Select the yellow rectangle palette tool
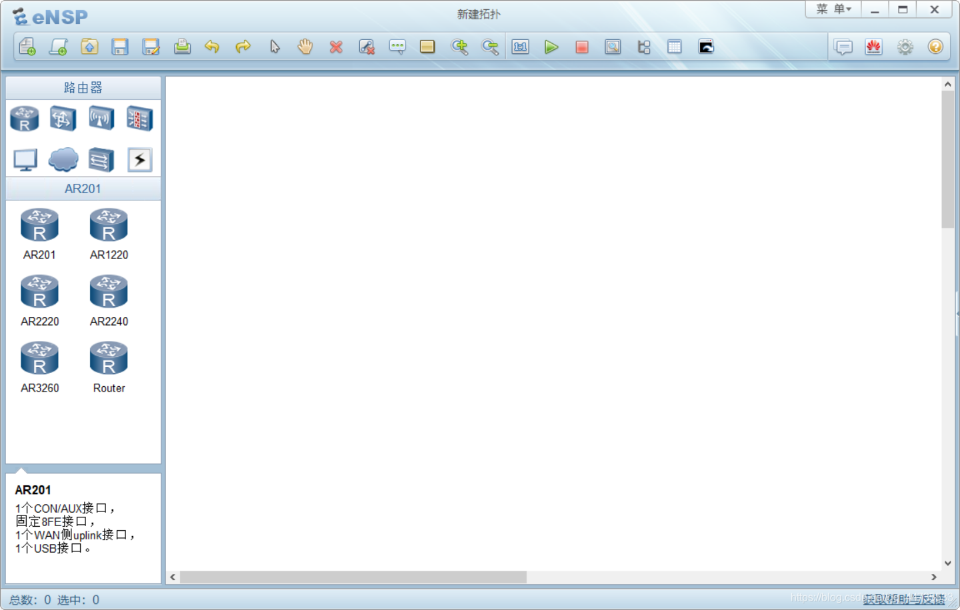Viewport: 960px width, 610px height. (x=427, y=47)
